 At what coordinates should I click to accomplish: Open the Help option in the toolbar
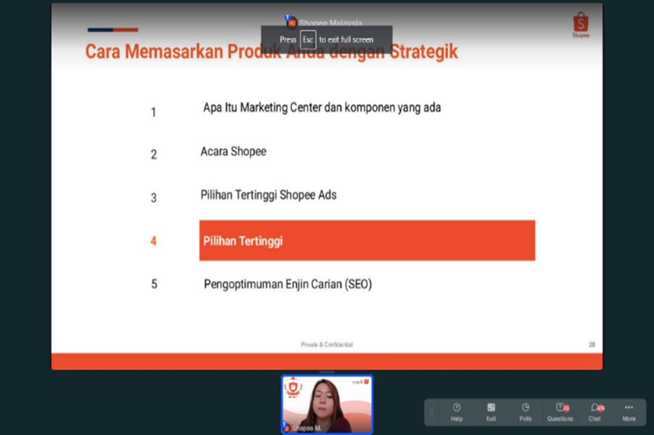[456, 411]
